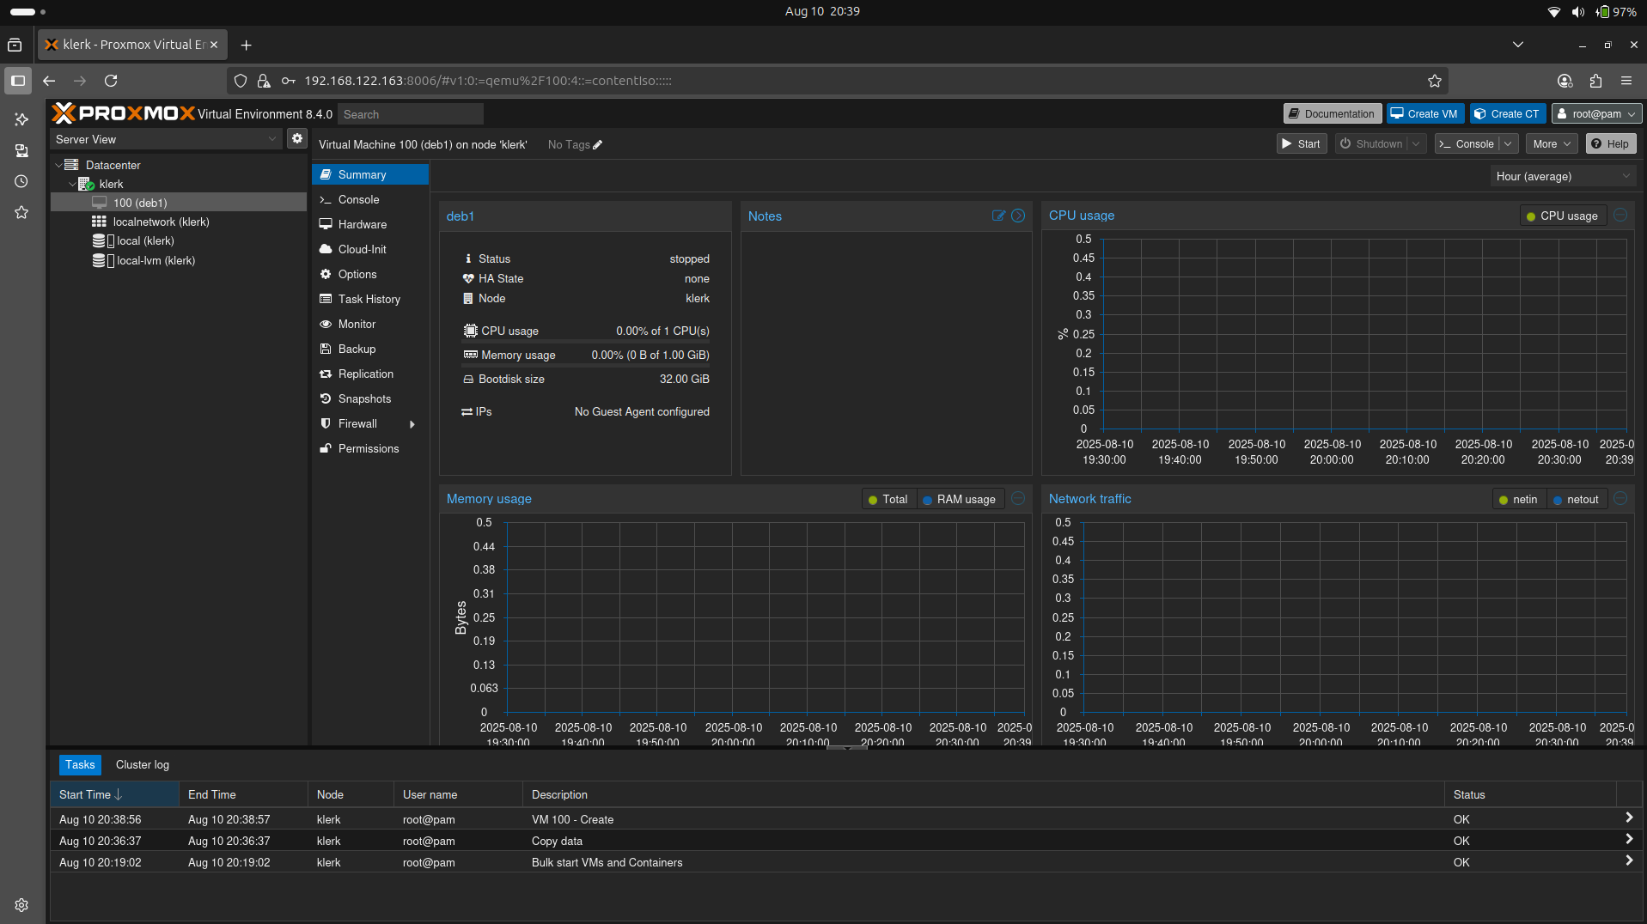The width and height of the screenshot is (1647, 924).
Task: Open the root@pam user menu
Action: point(1595,113)
